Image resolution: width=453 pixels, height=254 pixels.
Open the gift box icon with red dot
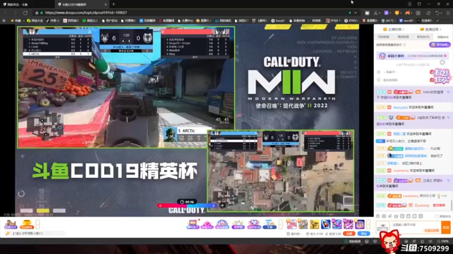[x=193, y=224]
